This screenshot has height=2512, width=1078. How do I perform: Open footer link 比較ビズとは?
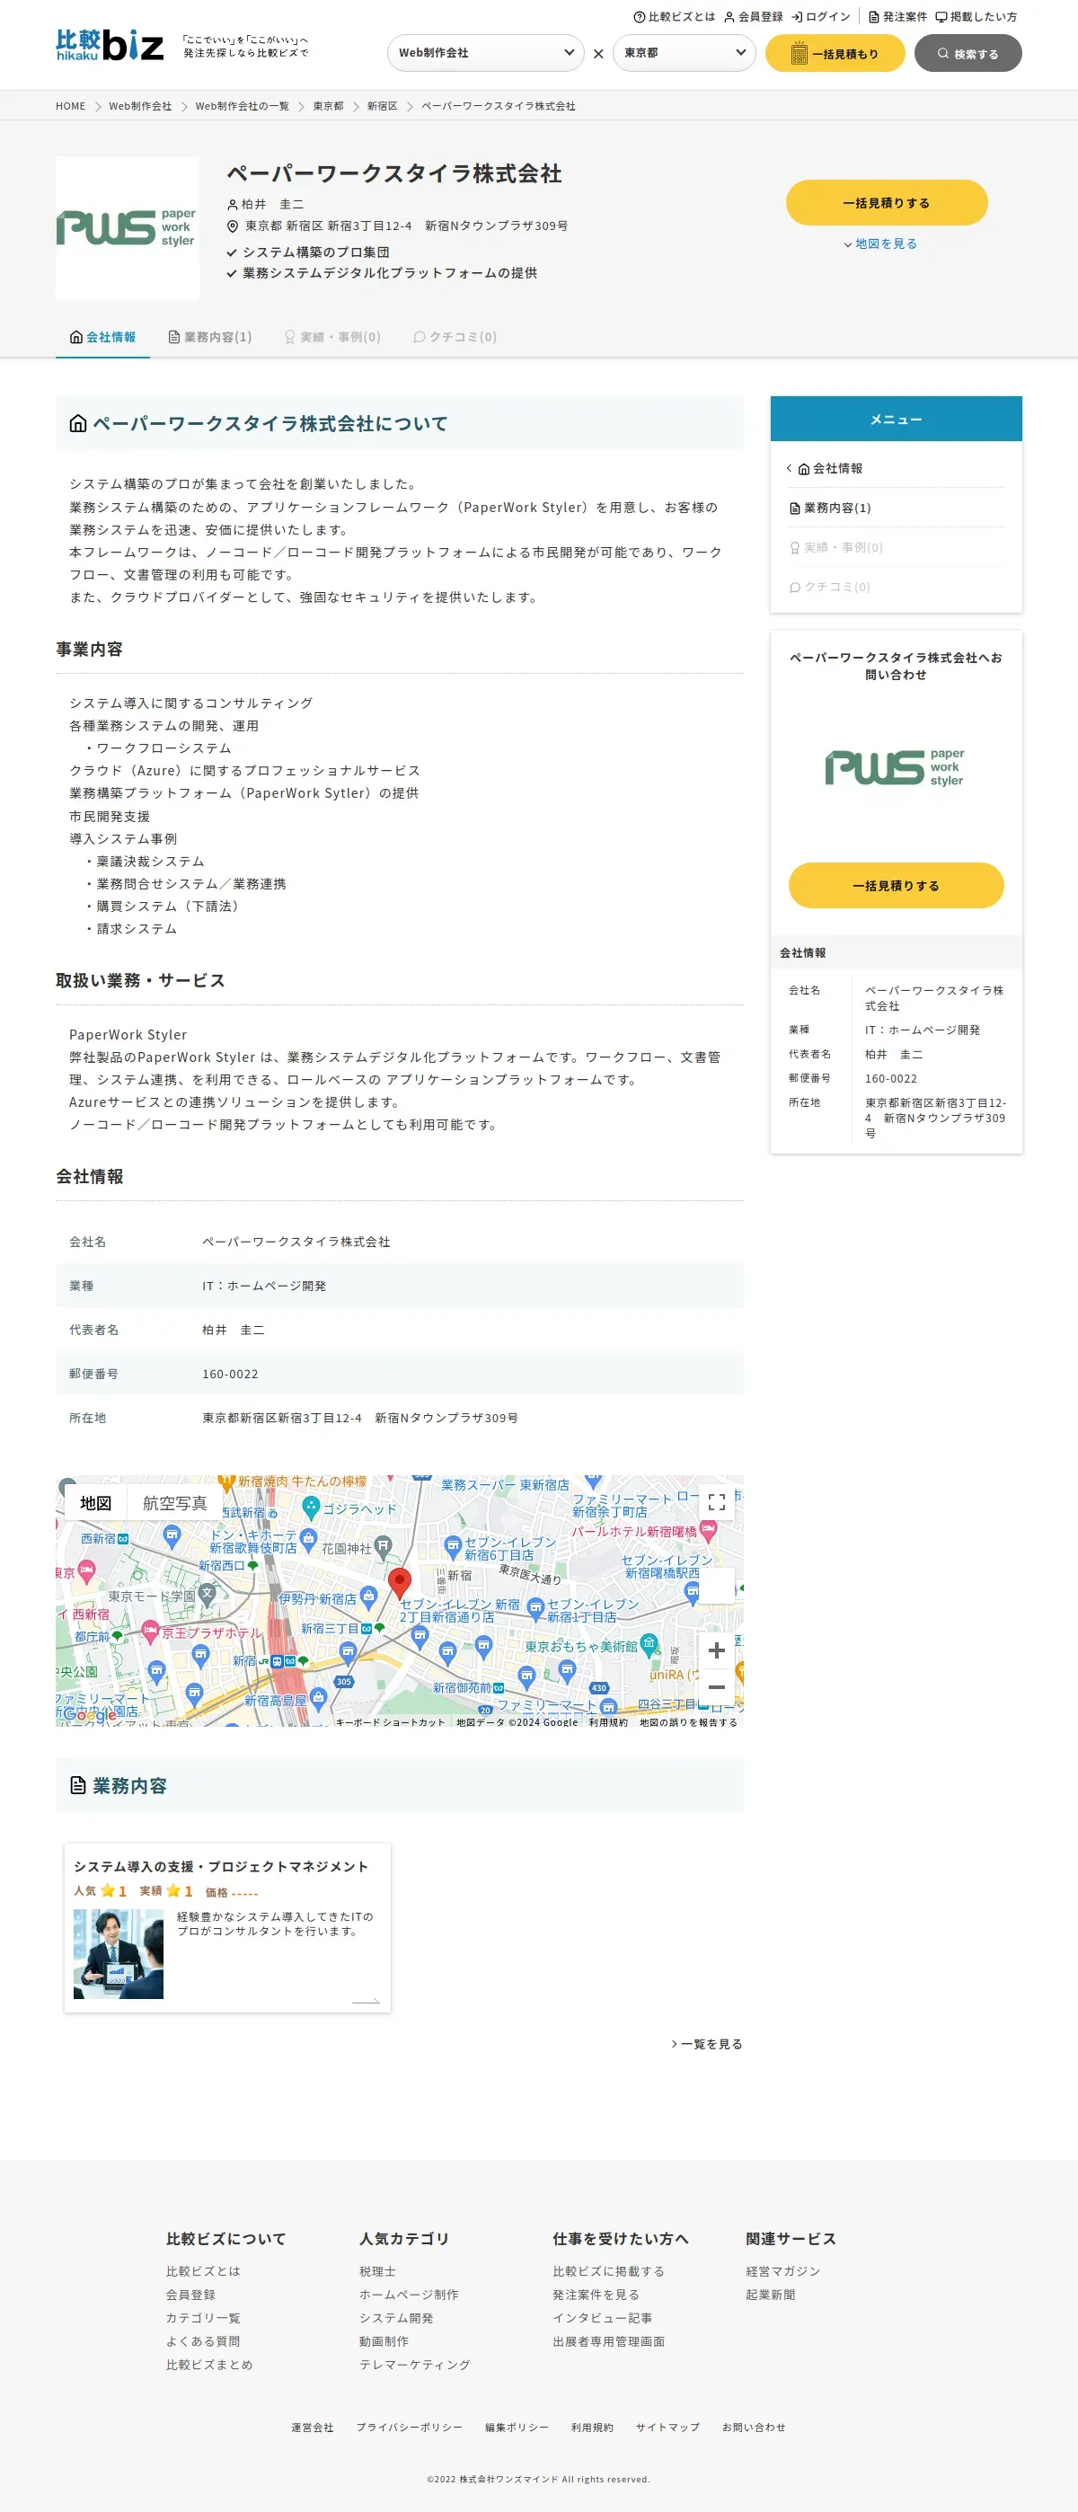[x=203, y=2271]
